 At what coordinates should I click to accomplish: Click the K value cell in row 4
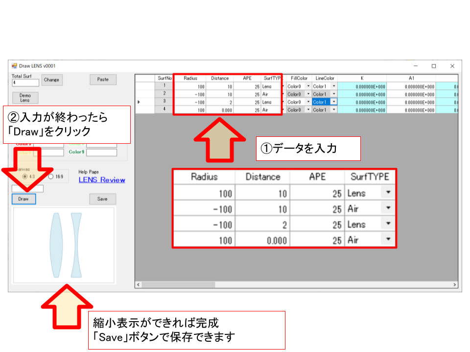(x=362, y=110)
